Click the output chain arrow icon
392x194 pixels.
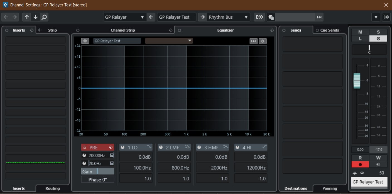pyautogui.click(x=259, y=17)
